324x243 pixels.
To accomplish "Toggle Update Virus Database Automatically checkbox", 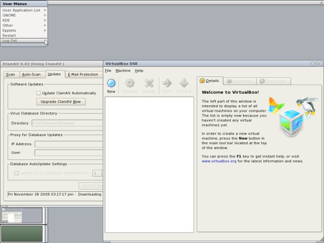I will coord(17,173).
